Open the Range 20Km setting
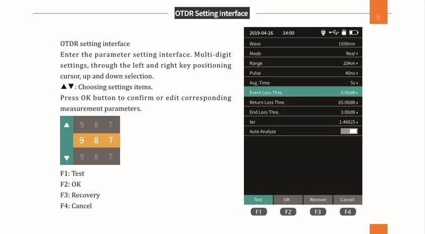This screenshot has width=425, height=234. point(303,63)
